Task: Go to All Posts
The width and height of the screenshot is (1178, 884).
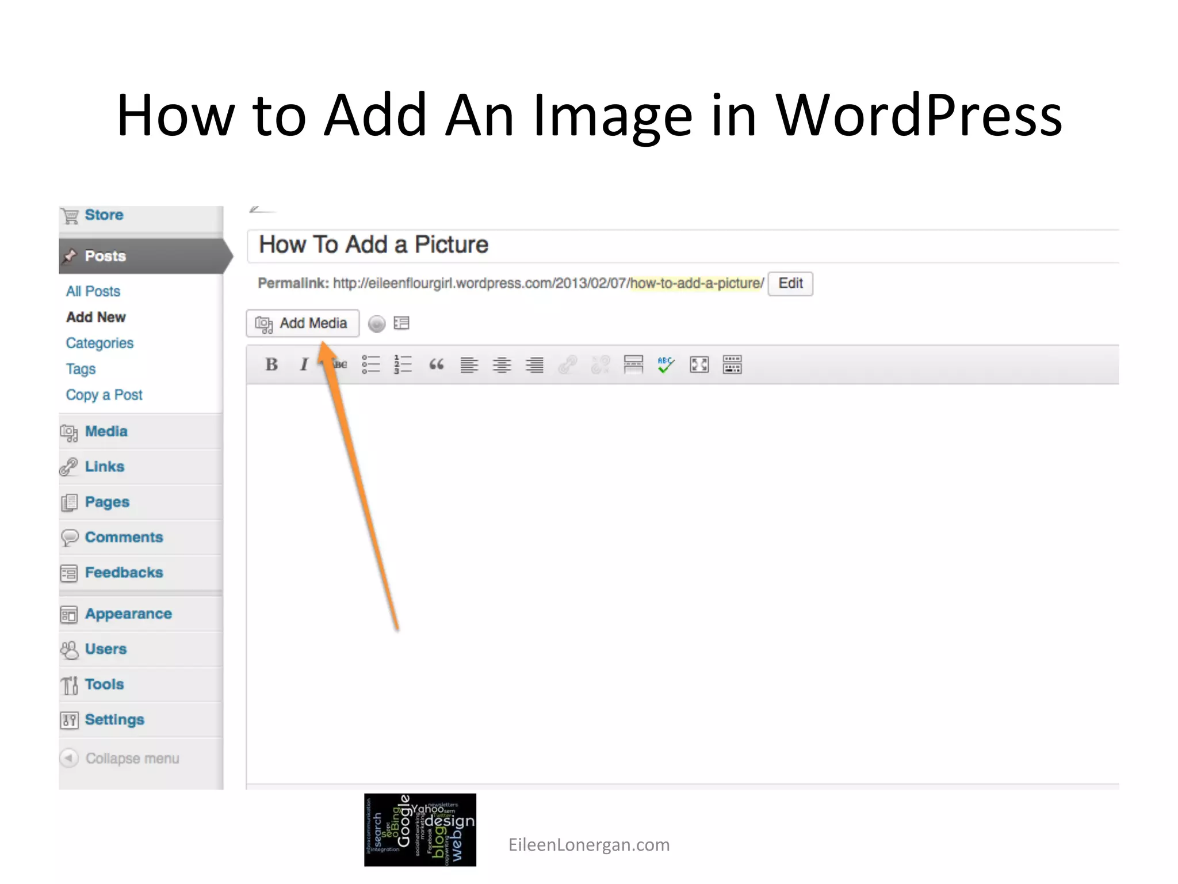Action: coord(93,291)
